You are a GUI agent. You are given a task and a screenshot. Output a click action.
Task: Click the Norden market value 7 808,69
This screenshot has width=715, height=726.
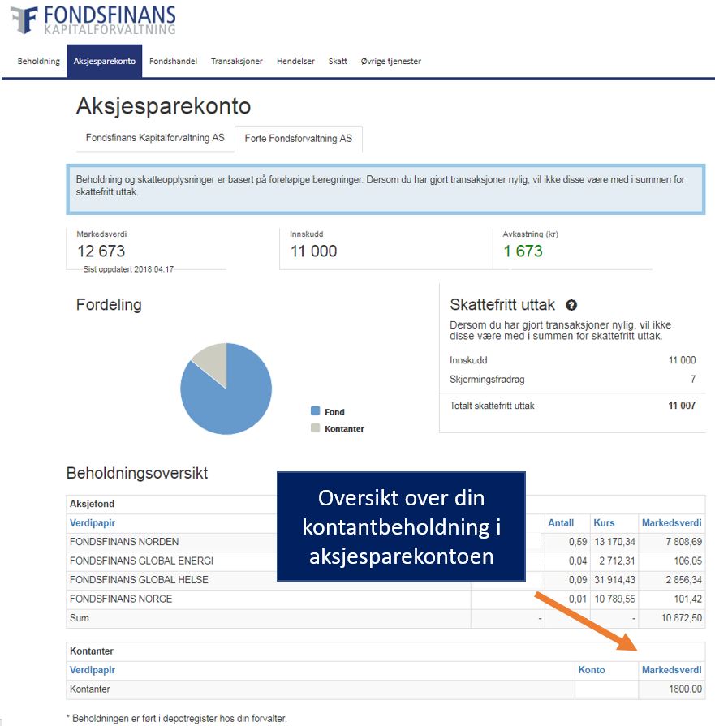tap(684, 542)
